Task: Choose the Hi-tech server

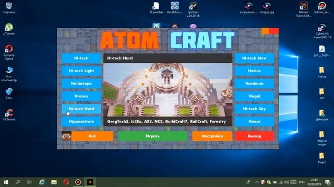Action: coord(81,58)
